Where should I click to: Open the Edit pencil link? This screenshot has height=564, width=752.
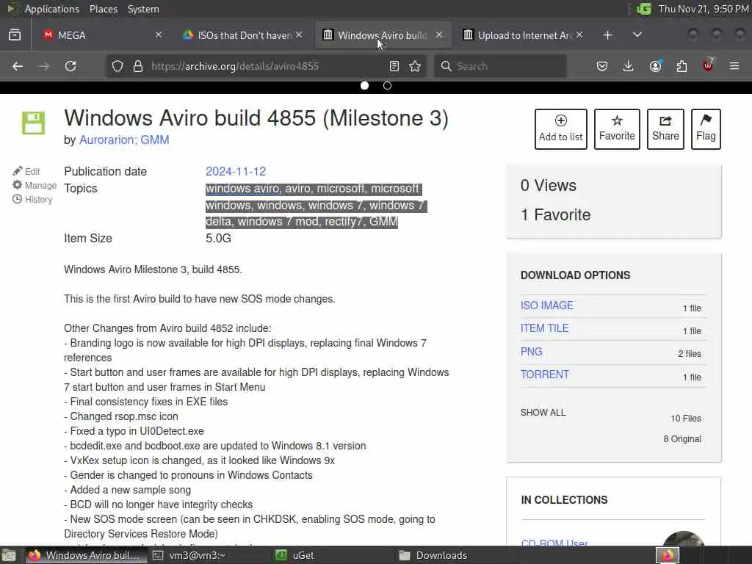[26, 171]
